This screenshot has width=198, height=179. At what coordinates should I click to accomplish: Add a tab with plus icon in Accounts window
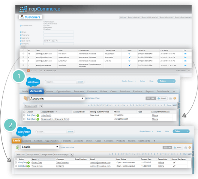coord(174,91)
